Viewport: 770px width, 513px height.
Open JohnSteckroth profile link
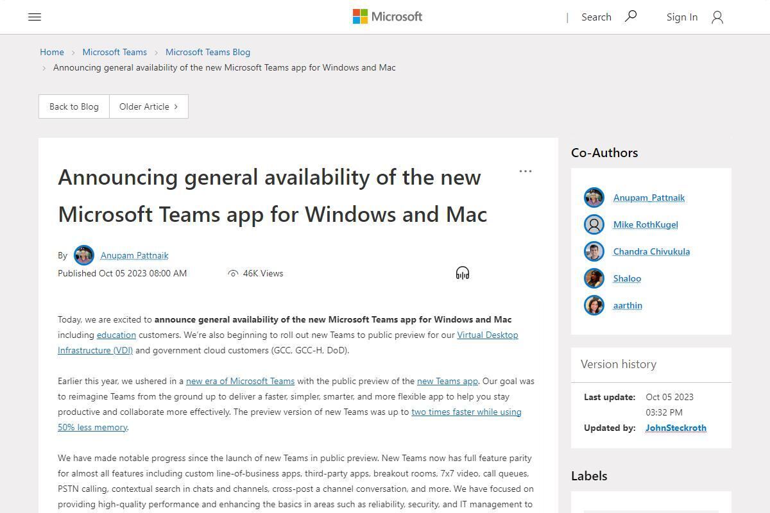click(x=676, y=428)
